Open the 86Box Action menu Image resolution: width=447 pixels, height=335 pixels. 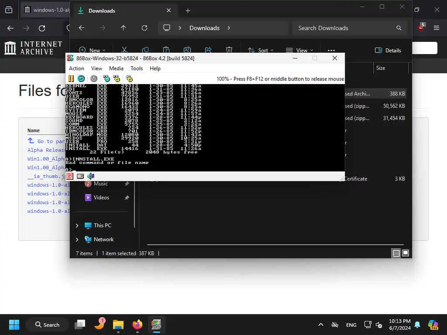pyautogui.click(x=76, y=68)
